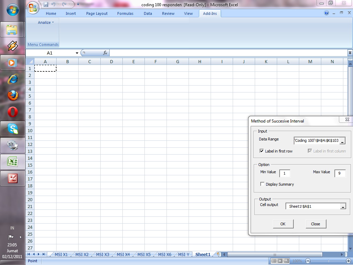Screen dimensions: 353x265
Task: Collapse the Cell output reference selector button
Action: (x=343, y=206)
